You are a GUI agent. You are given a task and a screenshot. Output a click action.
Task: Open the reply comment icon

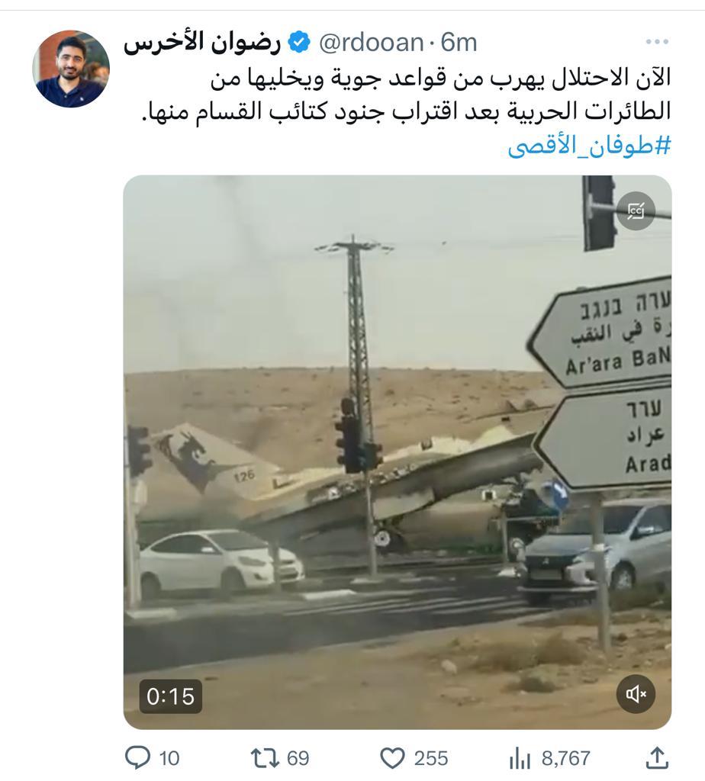[137, 758]
